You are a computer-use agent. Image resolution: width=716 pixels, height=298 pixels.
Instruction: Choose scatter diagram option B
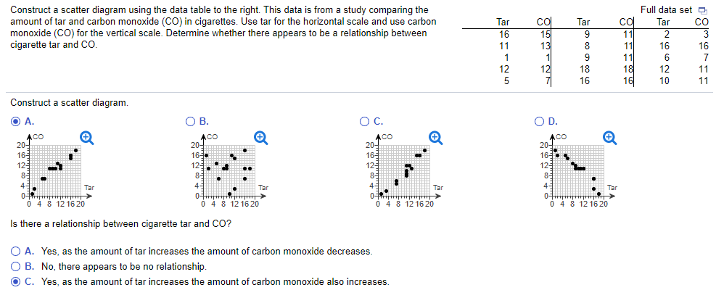point(190,121)
